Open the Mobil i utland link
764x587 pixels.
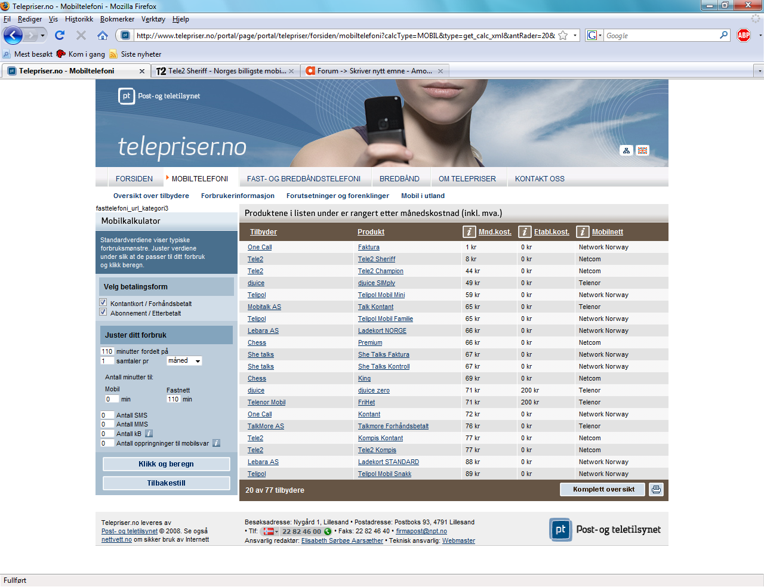click(423, 196)
